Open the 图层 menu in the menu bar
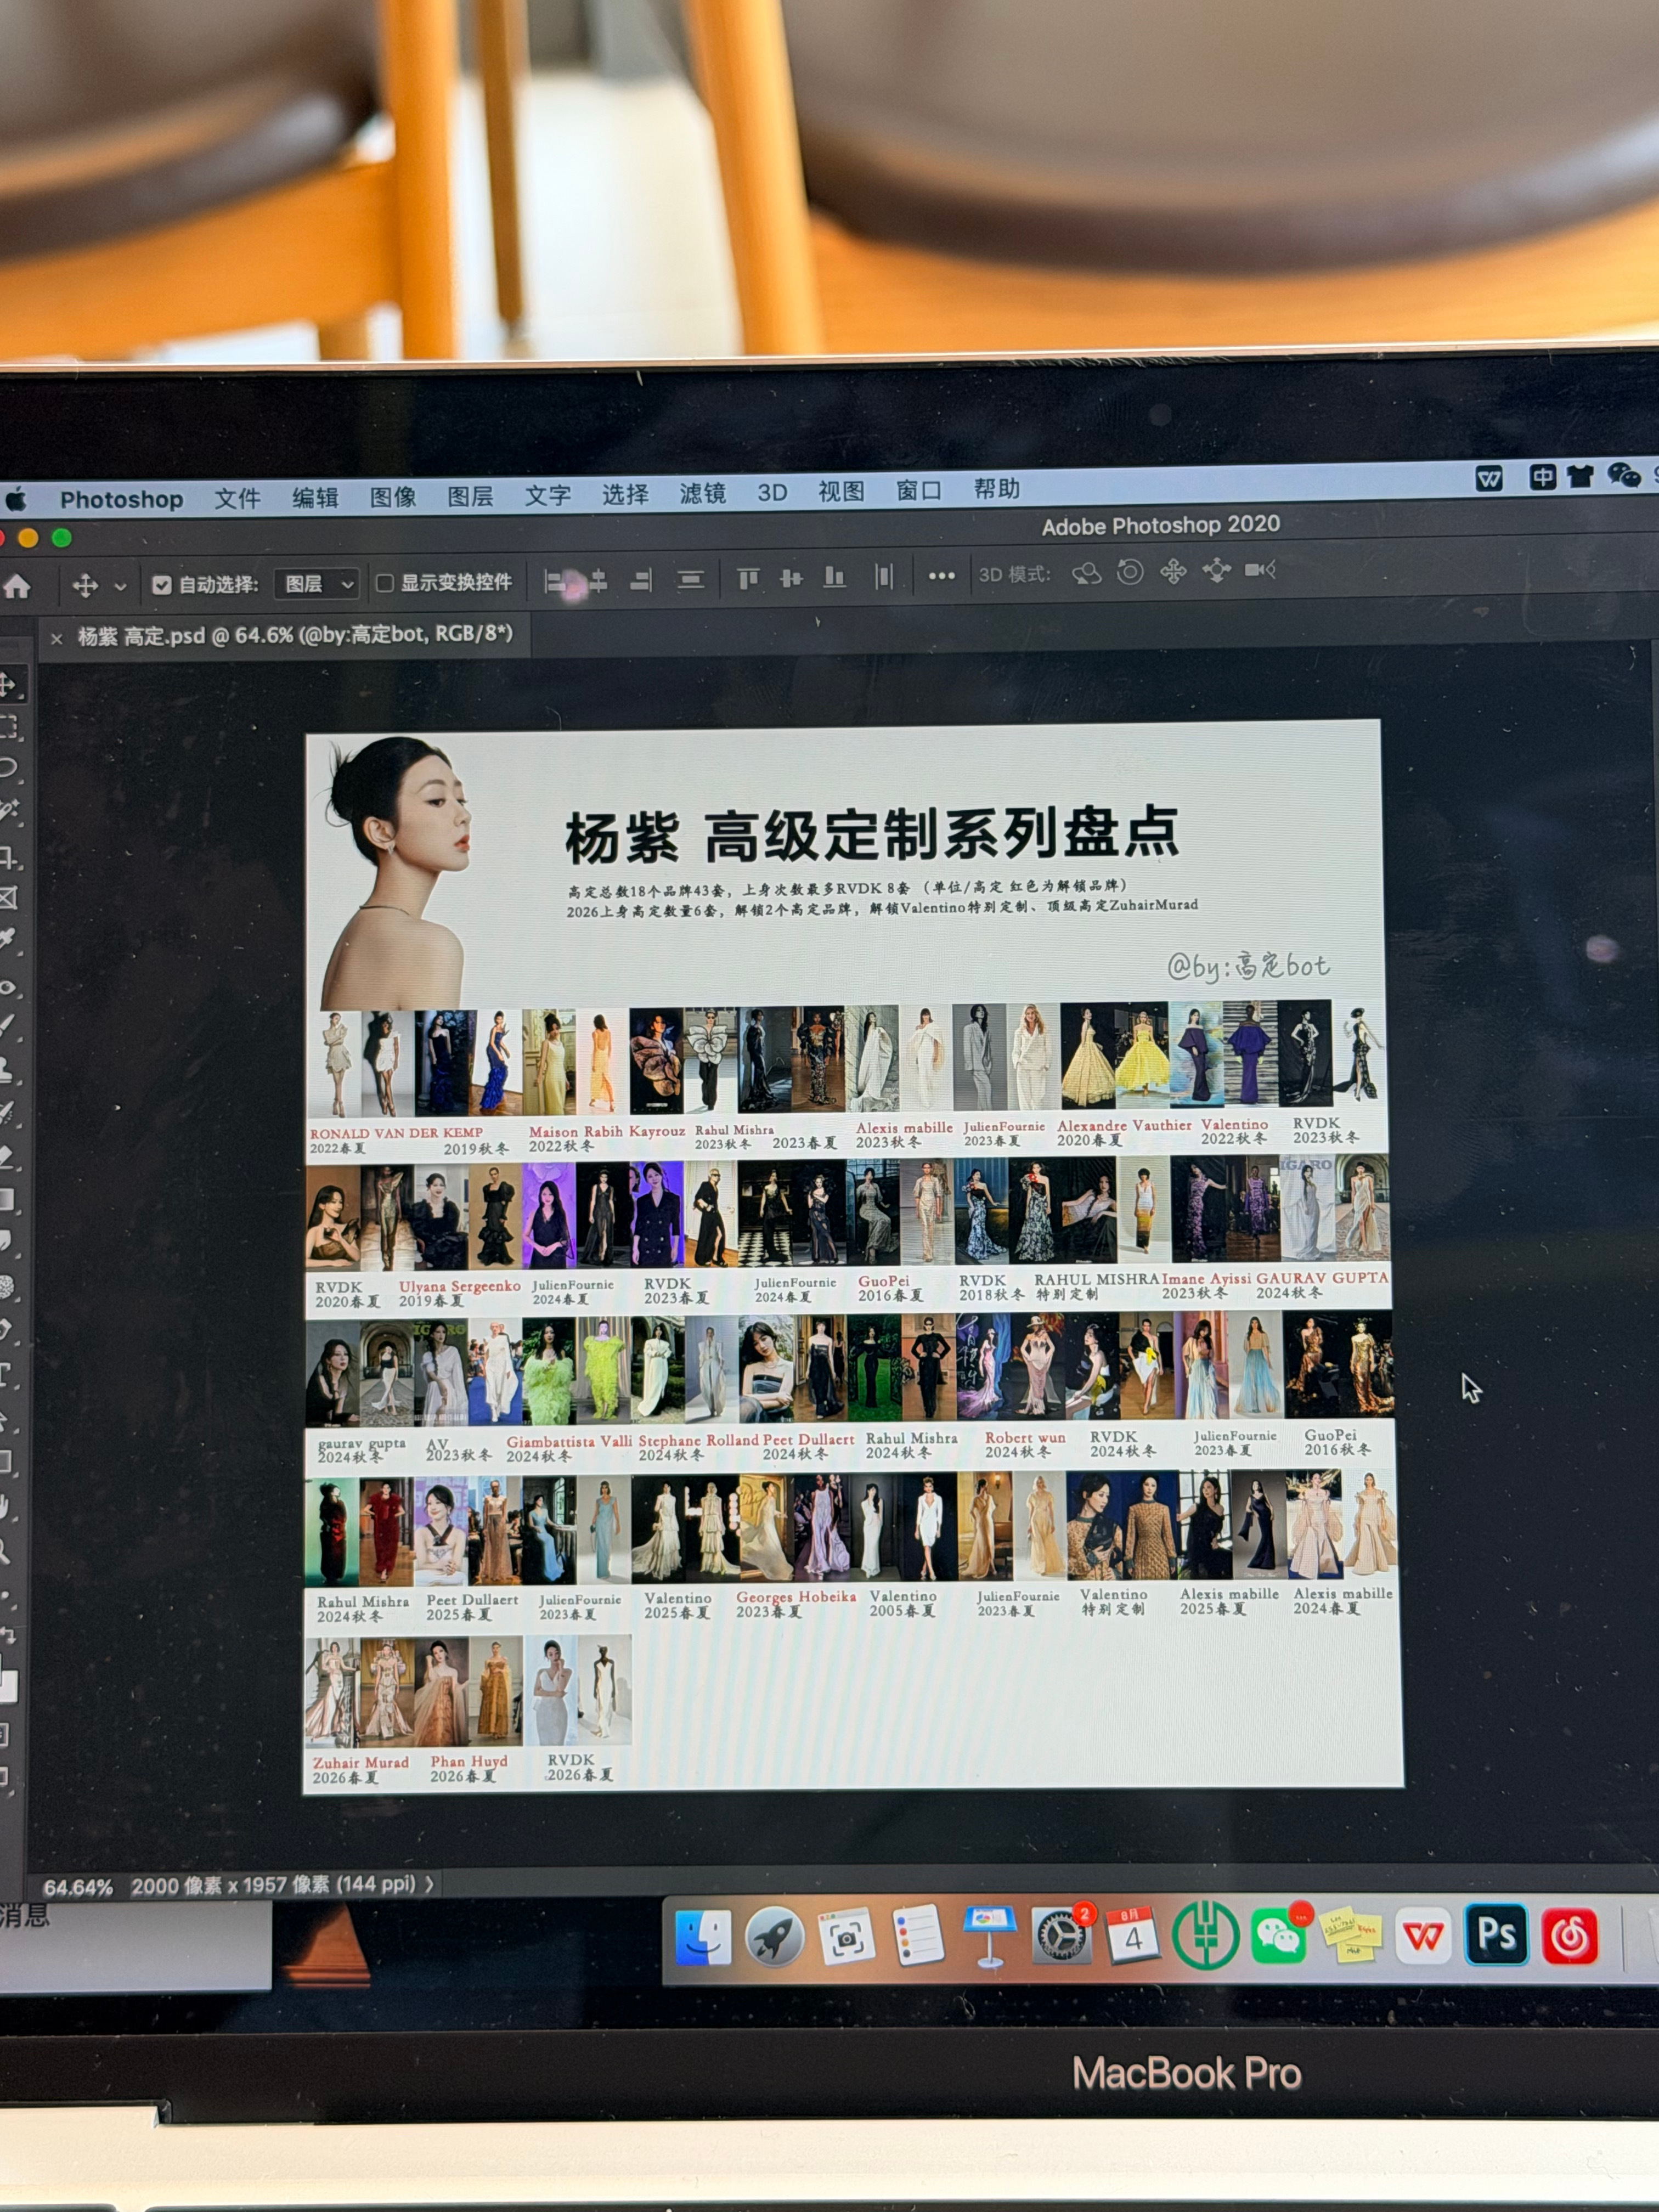Viewport: 1659px width, 2212px height. (x=470, y=495)
